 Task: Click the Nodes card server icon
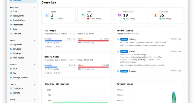[47, 15]
